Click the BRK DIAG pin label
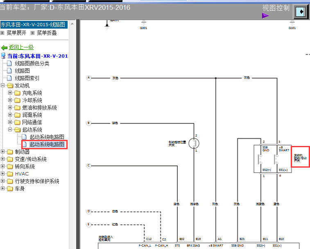Screen dimensions: 310x249 [193, 245]
